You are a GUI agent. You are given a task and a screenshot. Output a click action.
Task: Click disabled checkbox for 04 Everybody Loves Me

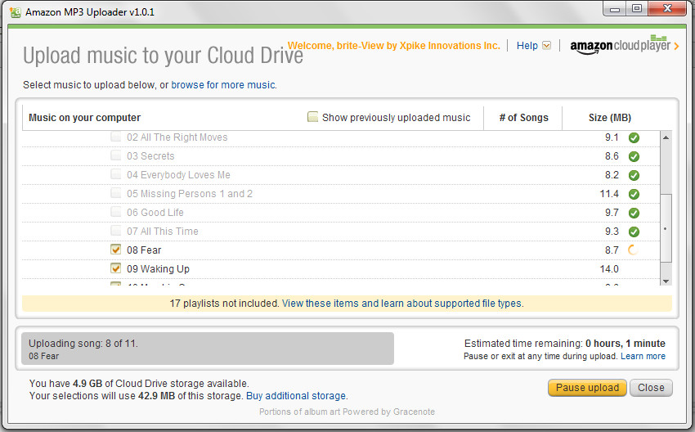(x=115, y=174)
